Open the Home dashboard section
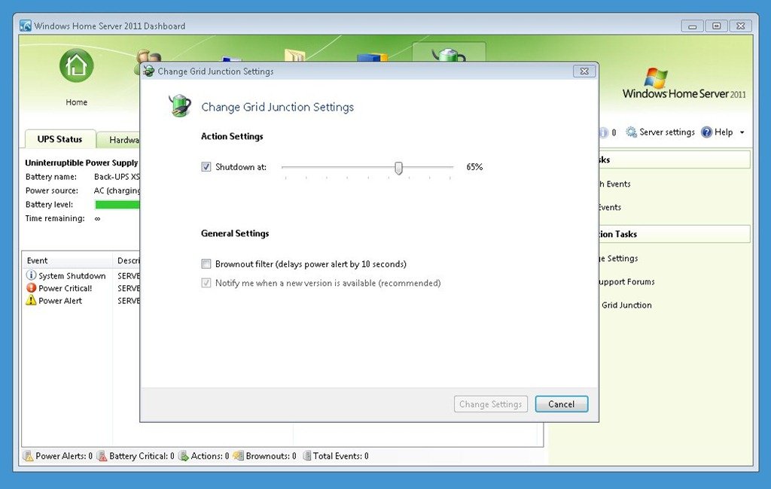771x489 pixels. tap(76, 68)
